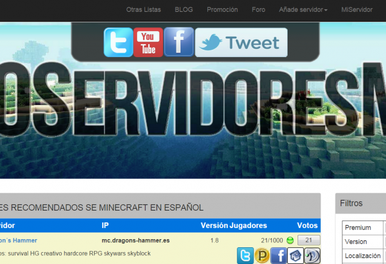The image size is (386, 264).
Task: Click the gold P coin icon in the server row
Action: pyautogui.click(x=261, y=255)
